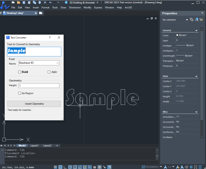Click the Insert Geometry button
The width and height of the screenshot is (206, 169).
click(x=34, y=104)
